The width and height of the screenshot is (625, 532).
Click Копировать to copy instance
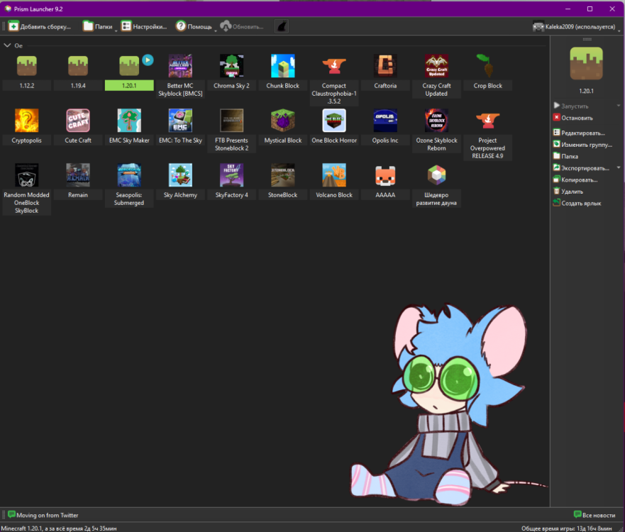pos(575,179)
